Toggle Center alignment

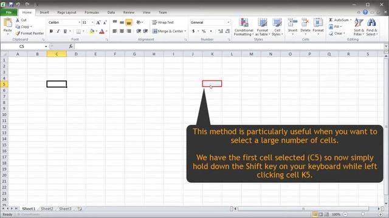click(x=122, y=31)
